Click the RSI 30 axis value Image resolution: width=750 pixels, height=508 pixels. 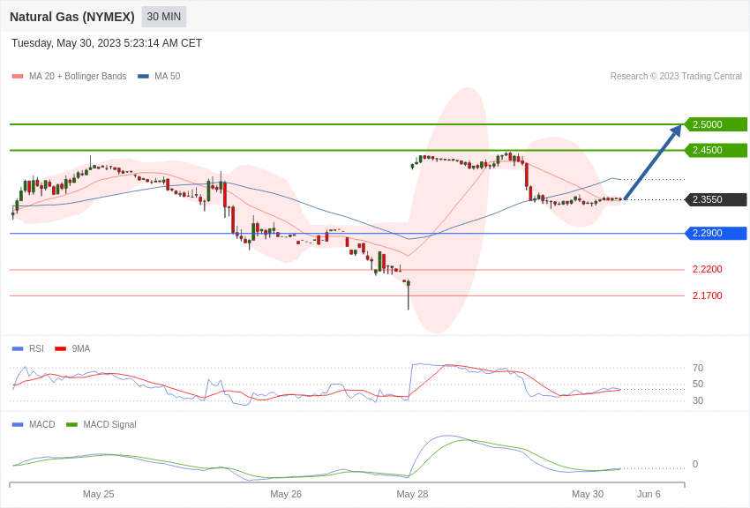(x=698, y=400)
